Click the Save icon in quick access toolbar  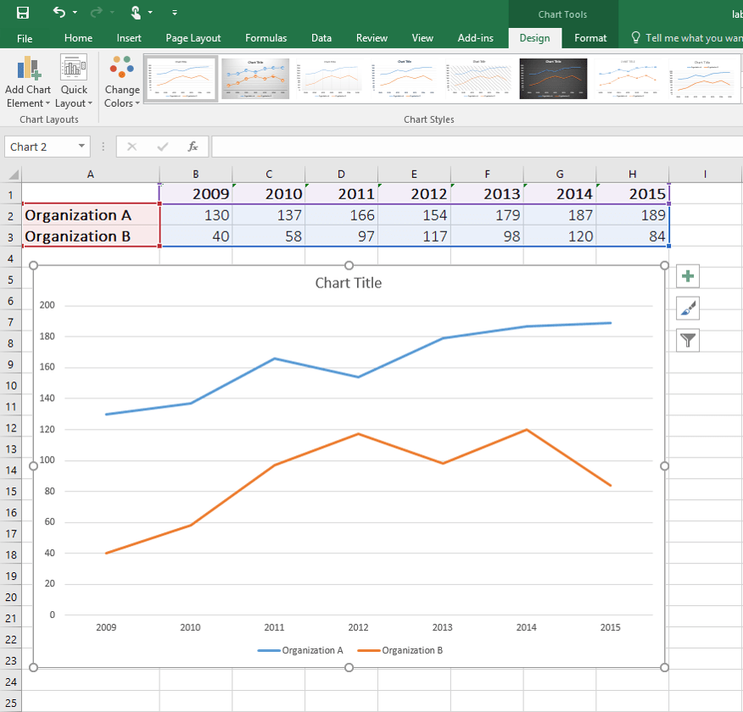pyautogui.click(x=23, y=13)
